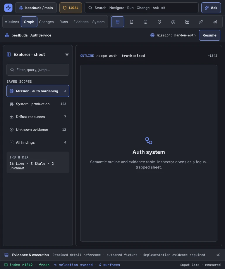Click the r1842 revision label in outline header
The width and height of the screenshot is (225, 269).
[x=212, y=56]
